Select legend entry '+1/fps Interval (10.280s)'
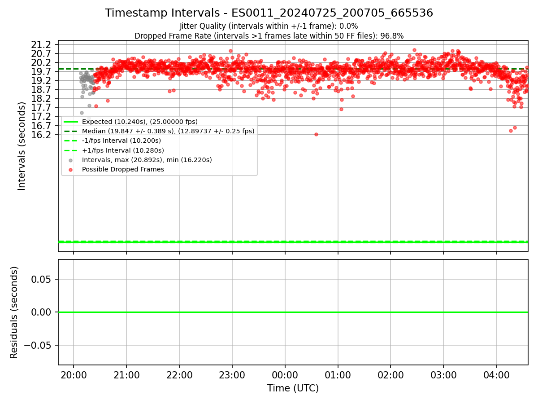Image resolution: width=538 pixels, height=404 pixels. coord(123,150)
